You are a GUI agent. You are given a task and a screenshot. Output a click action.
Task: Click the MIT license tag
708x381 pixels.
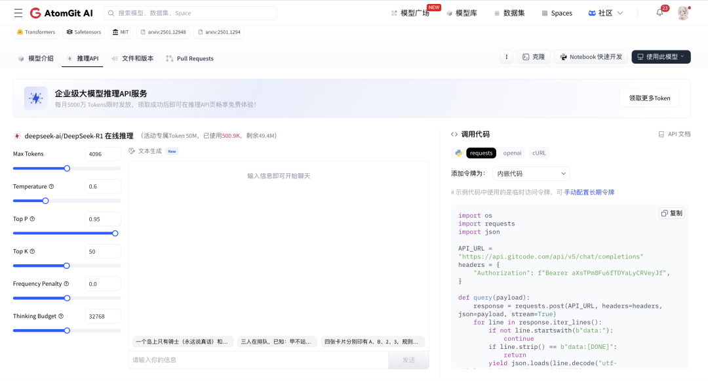pos(121,32)
